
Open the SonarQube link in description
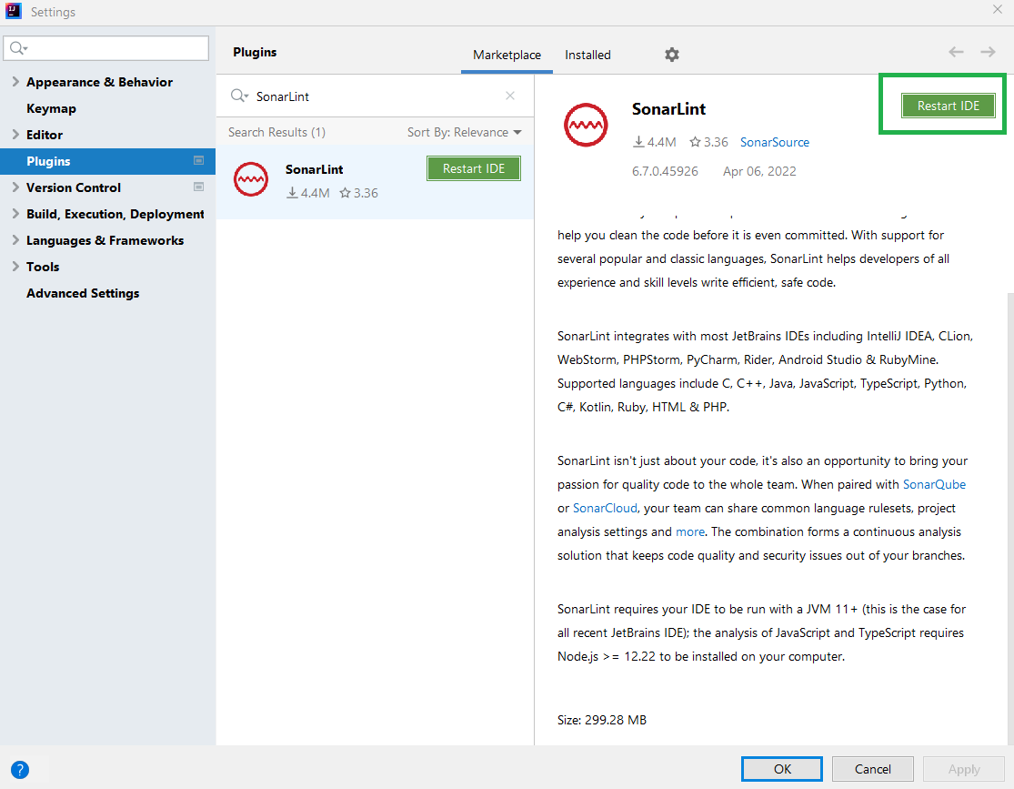coord(935,484)
